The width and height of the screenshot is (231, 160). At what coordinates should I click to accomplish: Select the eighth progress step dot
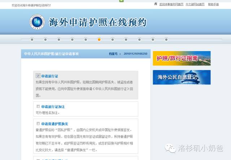126,40
